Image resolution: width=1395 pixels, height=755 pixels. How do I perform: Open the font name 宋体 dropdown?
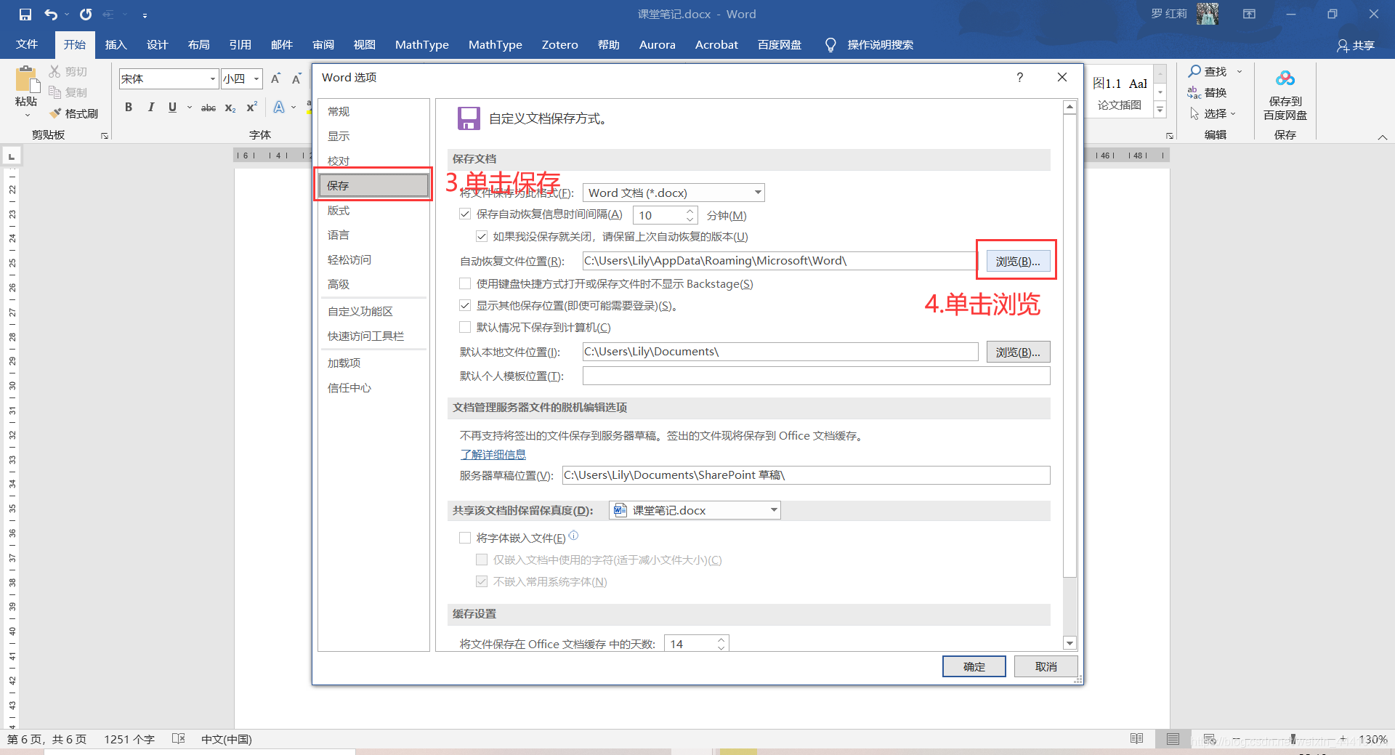[x=212, y=78]
